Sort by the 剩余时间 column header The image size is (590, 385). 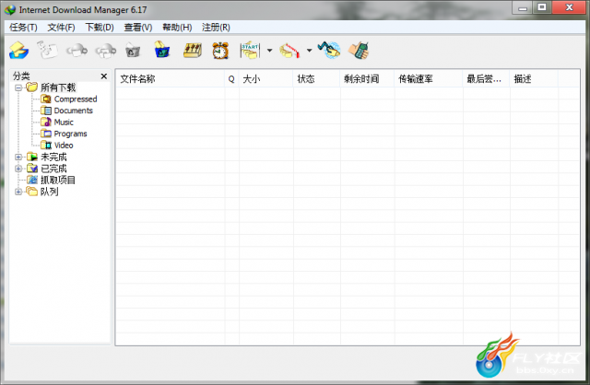click(367, 79)
